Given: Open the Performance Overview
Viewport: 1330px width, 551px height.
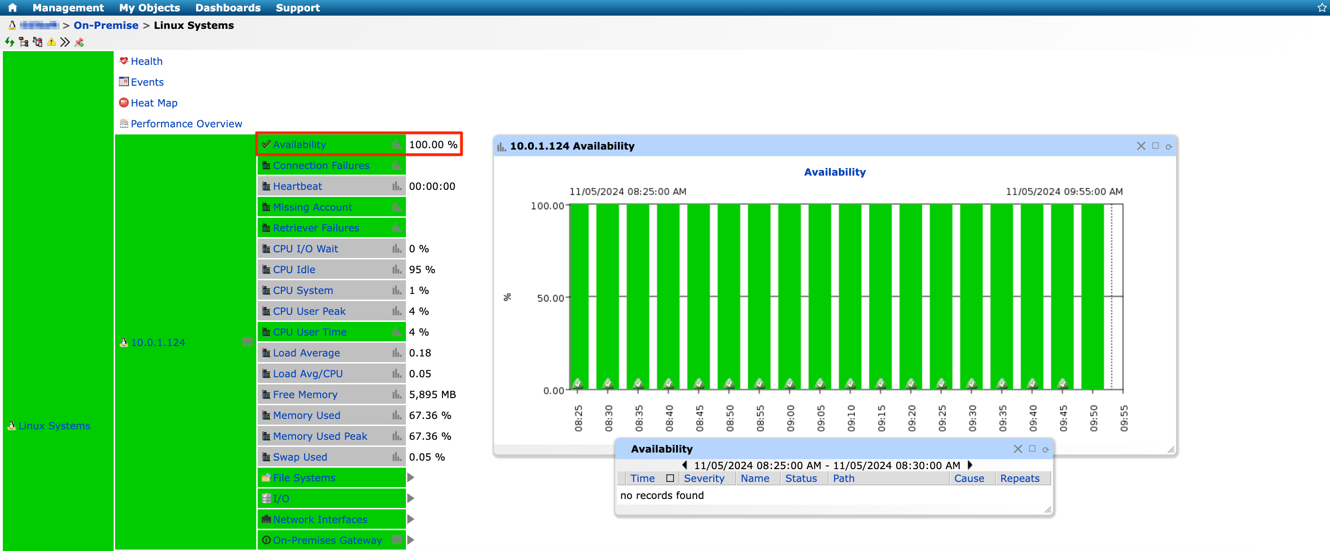Looking at the screenshot, I should tap(186, 123).
